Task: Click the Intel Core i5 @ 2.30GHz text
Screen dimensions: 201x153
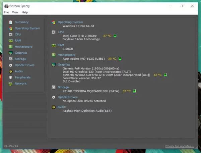Action: [80, 36]
